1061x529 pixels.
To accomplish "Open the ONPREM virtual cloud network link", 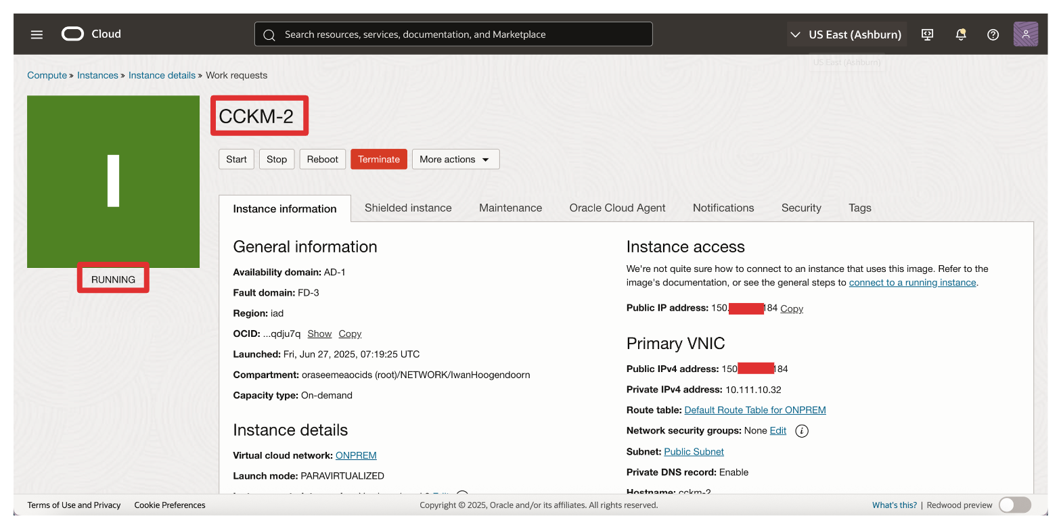I will 356,455.
